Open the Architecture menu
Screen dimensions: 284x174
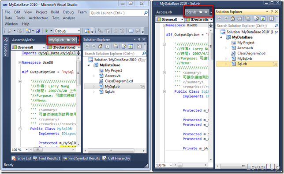tap(38, 18)
